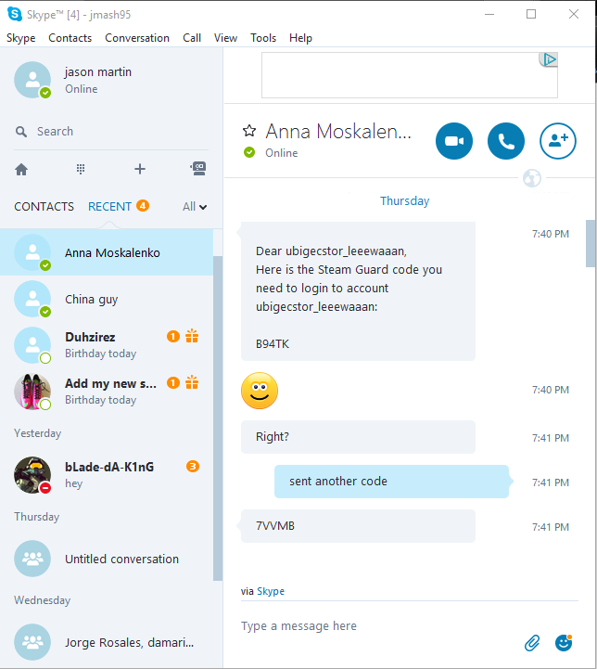Open the Skype menu

(21, 38)
